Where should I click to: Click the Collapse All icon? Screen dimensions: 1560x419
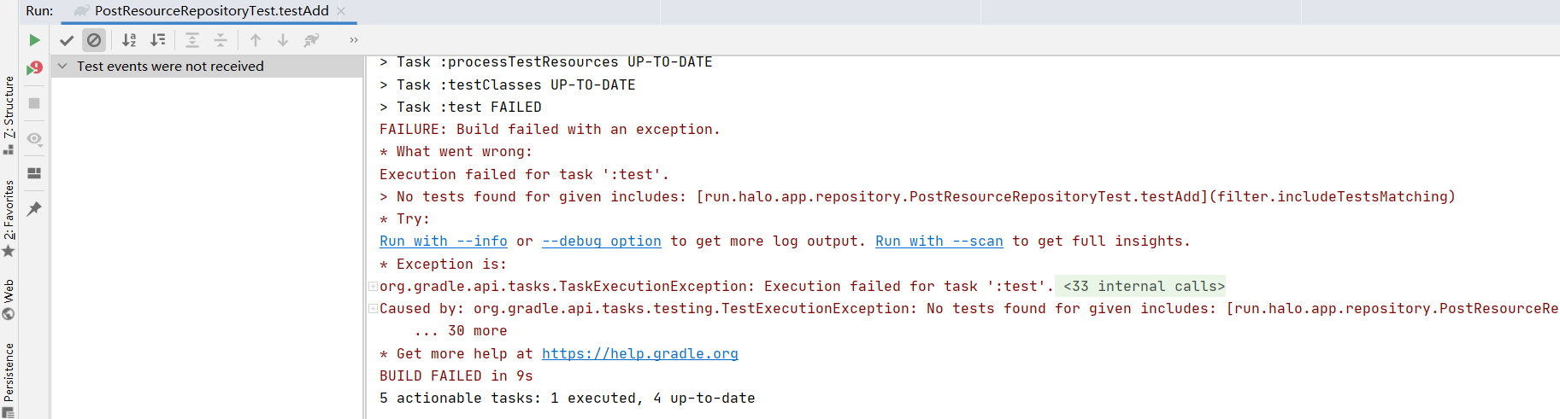pos(221,40)
